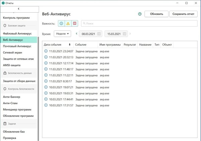Toggle the critical importance filter

(74, 24)
